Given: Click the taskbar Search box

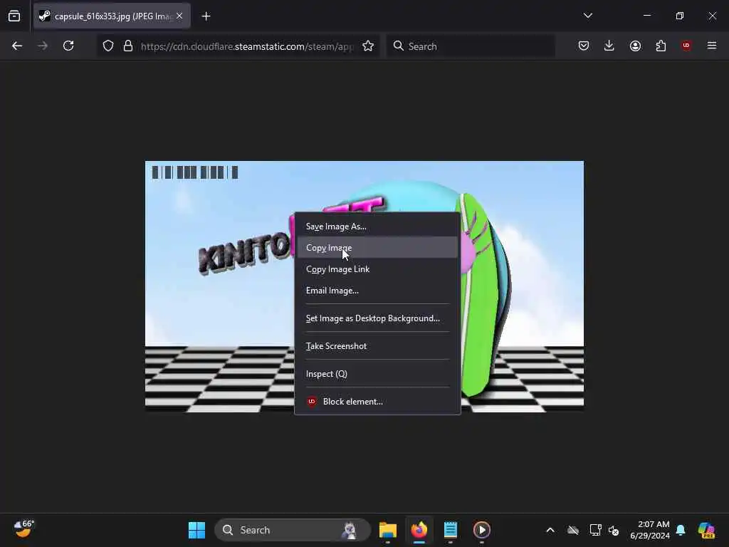Looking at the screenshot, I should [x=293, y=530].
